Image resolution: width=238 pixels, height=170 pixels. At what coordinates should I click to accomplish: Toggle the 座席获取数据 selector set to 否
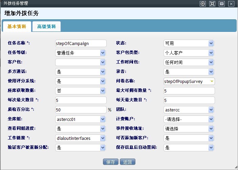coord(80,91)
